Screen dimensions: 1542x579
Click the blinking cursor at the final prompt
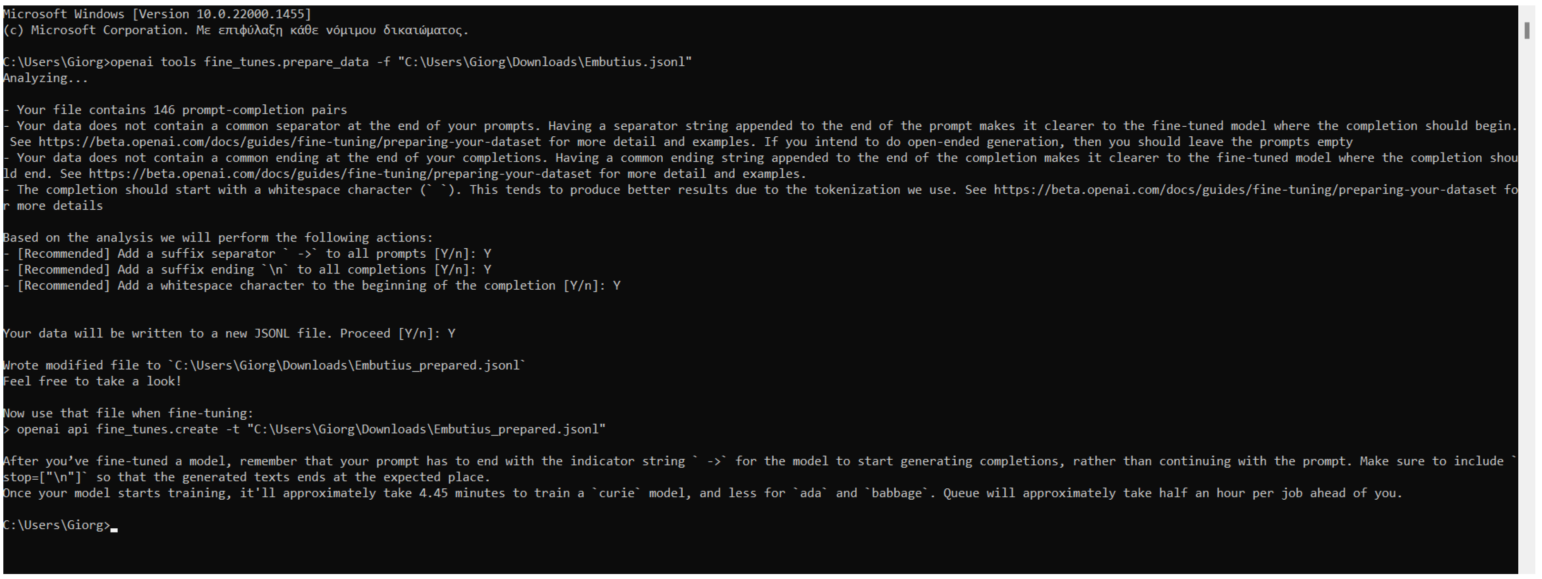(x=114, y=527)
